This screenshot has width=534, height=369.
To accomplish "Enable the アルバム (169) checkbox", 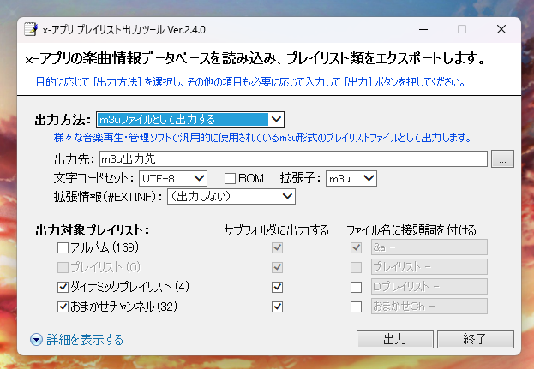I will pyautogui.click(x=63, y=248).
